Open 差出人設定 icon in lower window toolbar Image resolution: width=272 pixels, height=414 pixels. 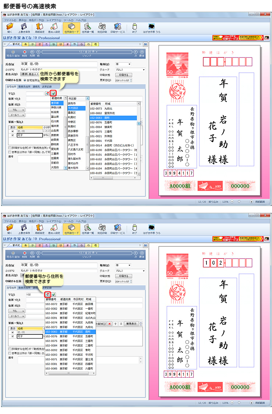[x=55, y=229]
